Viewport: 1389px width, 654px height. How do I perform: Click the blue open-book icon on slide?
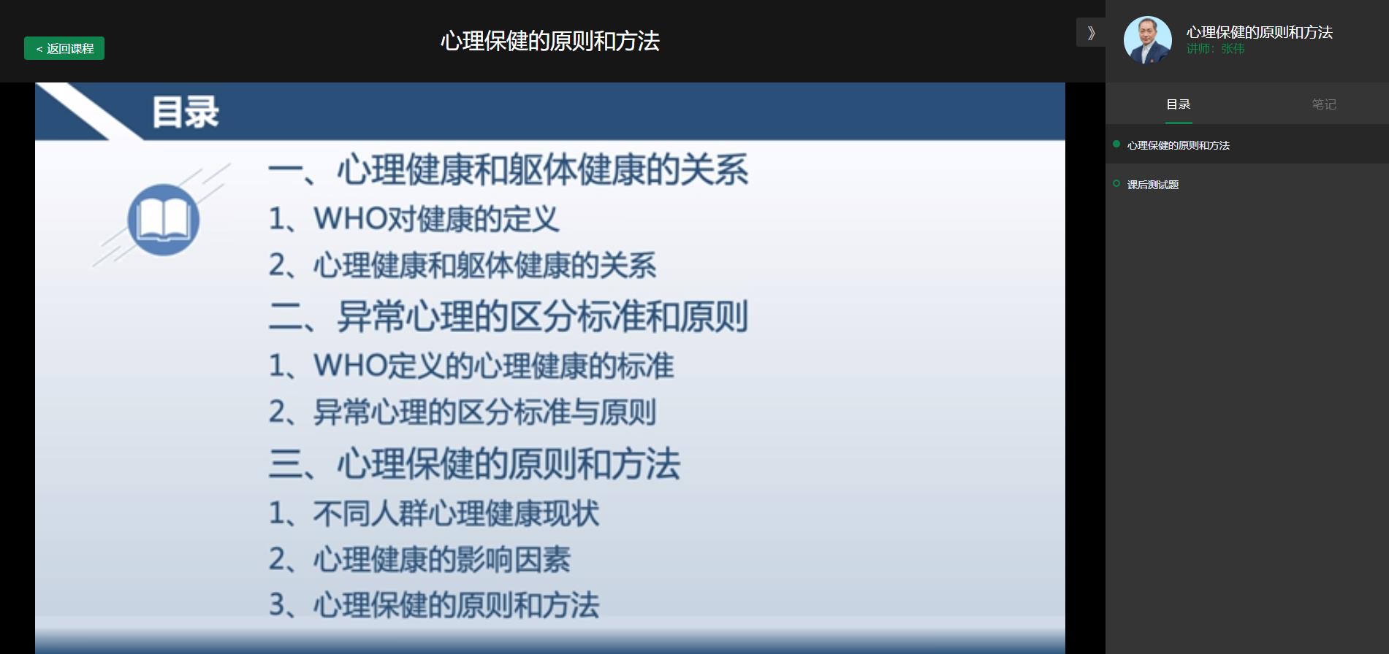(x=164, y=219)
